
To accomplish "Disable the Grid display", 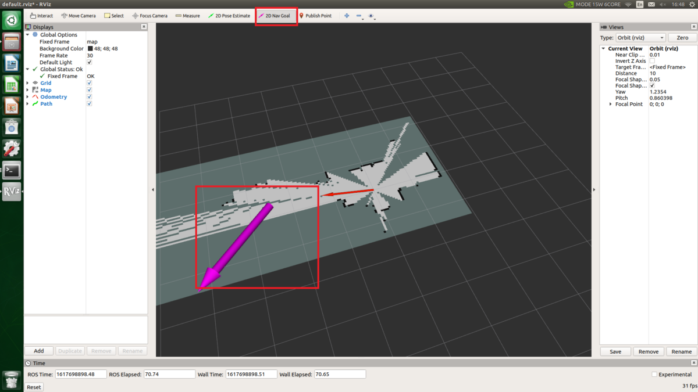I will [89, 82].
